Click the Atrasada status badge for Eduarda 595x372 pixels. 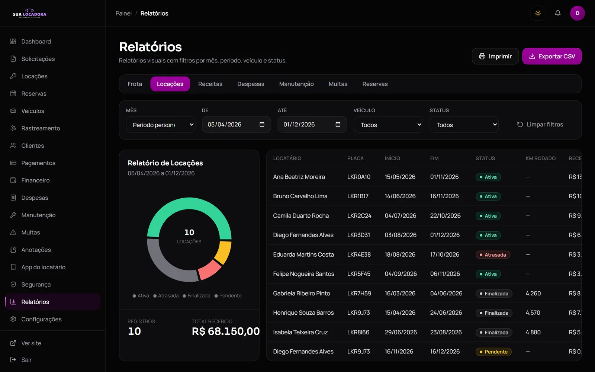[x=493, y=255]
